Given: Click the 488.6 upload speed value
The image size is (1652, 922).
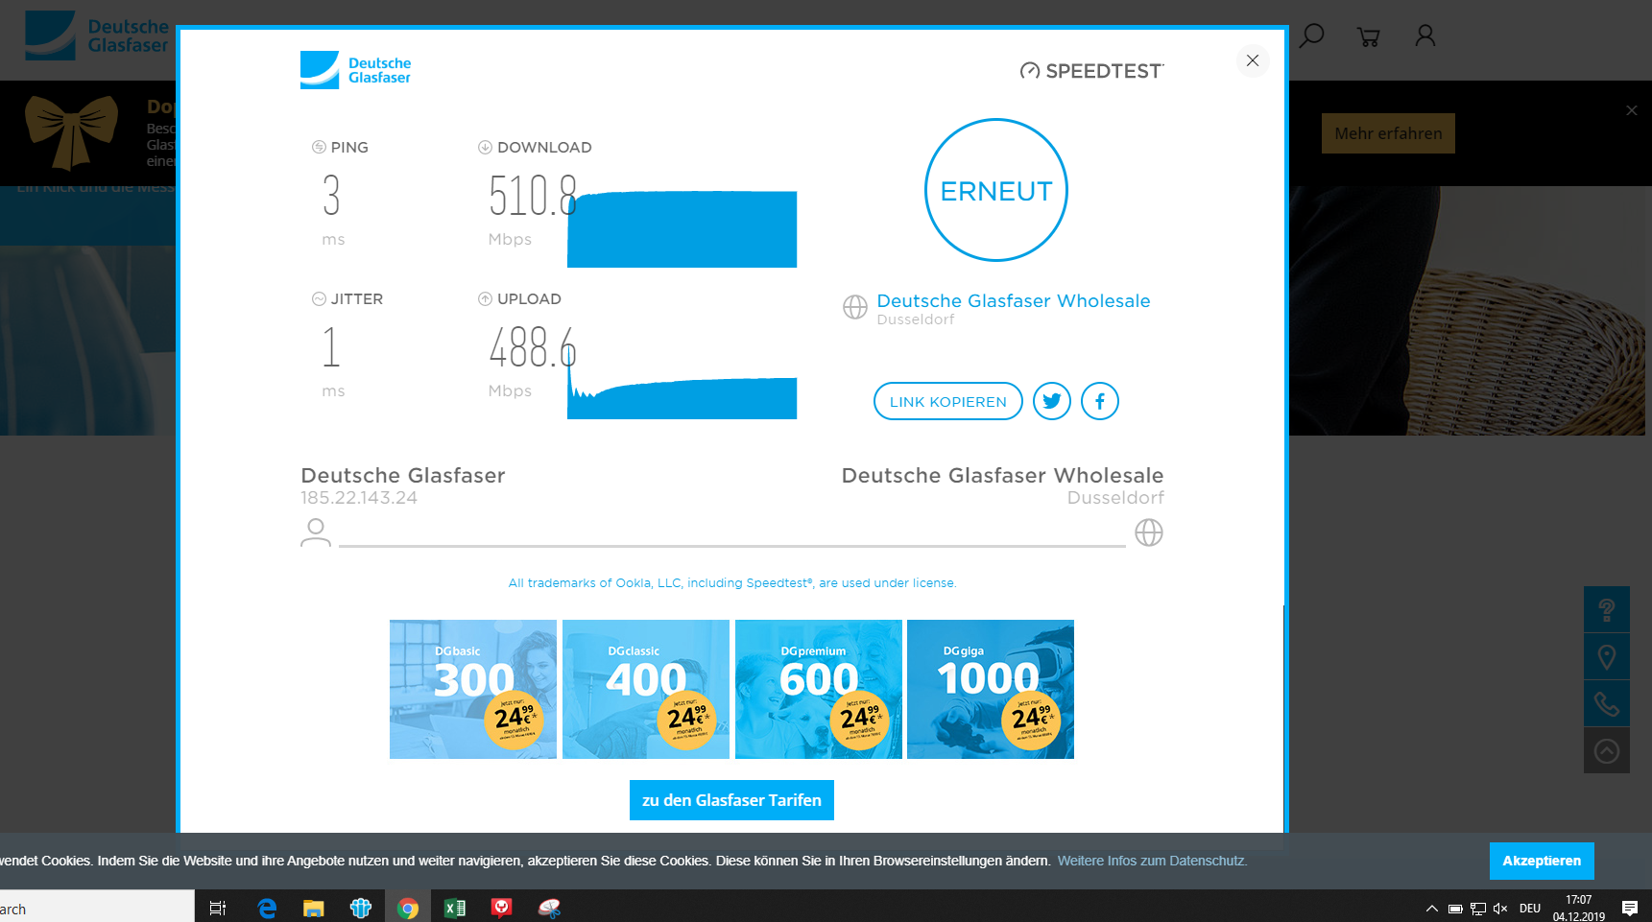Looking at the screenshot, I should tap(532, 347).
